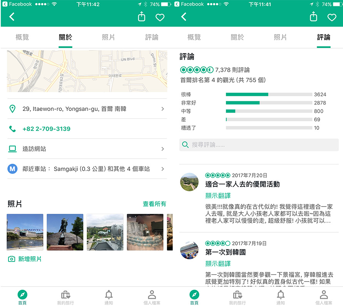Viewport: 343px width, 307px height.
Task: Select 關於 tab on left screen
Action: pyautogui.click(x=66, y=37)
